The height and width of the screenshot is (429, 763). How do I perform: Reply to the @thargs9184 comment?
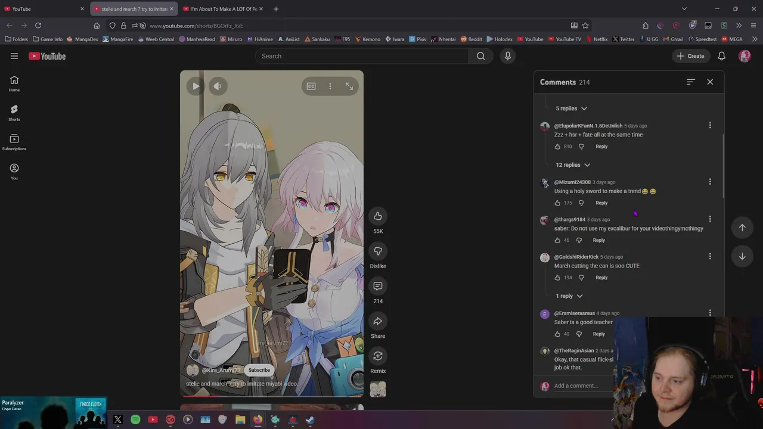click(598, 241)
